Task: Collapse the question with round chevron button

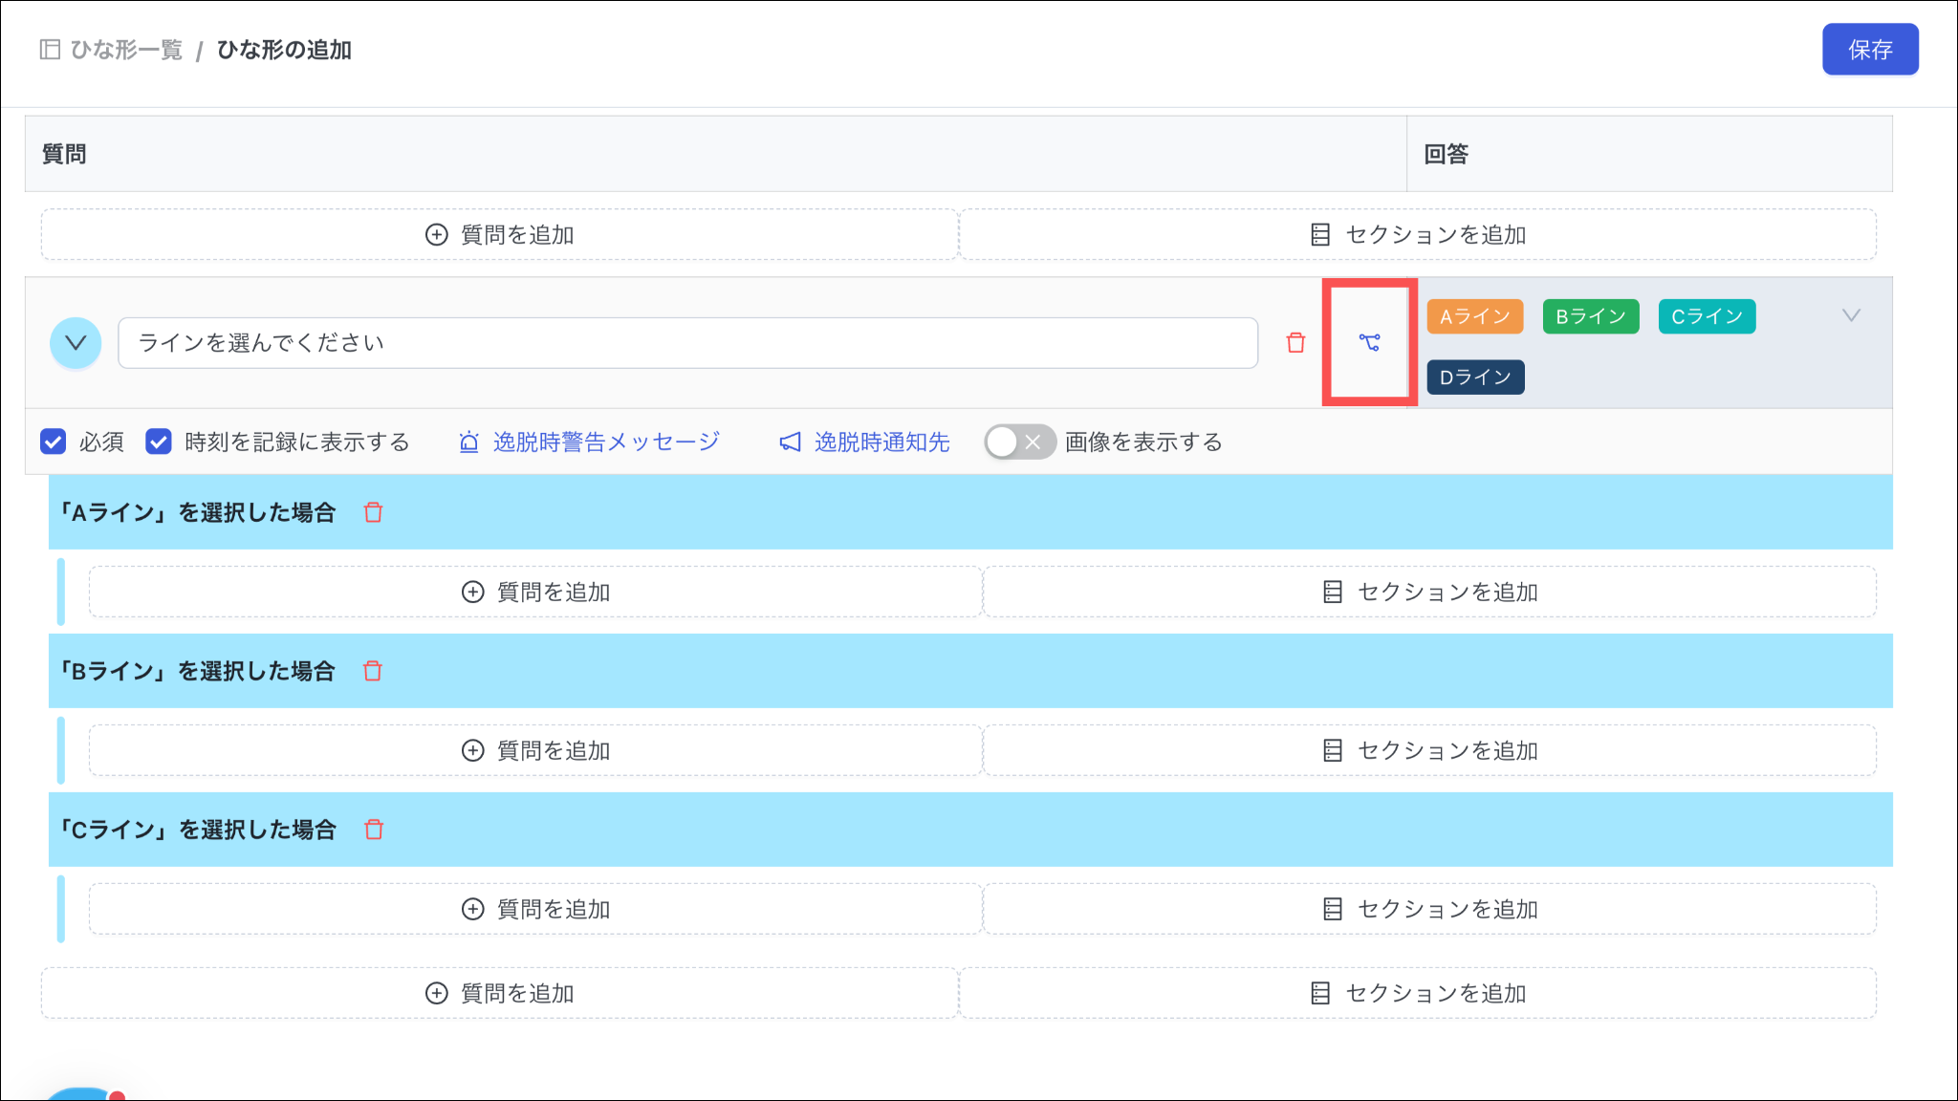Action: (76, 342)
